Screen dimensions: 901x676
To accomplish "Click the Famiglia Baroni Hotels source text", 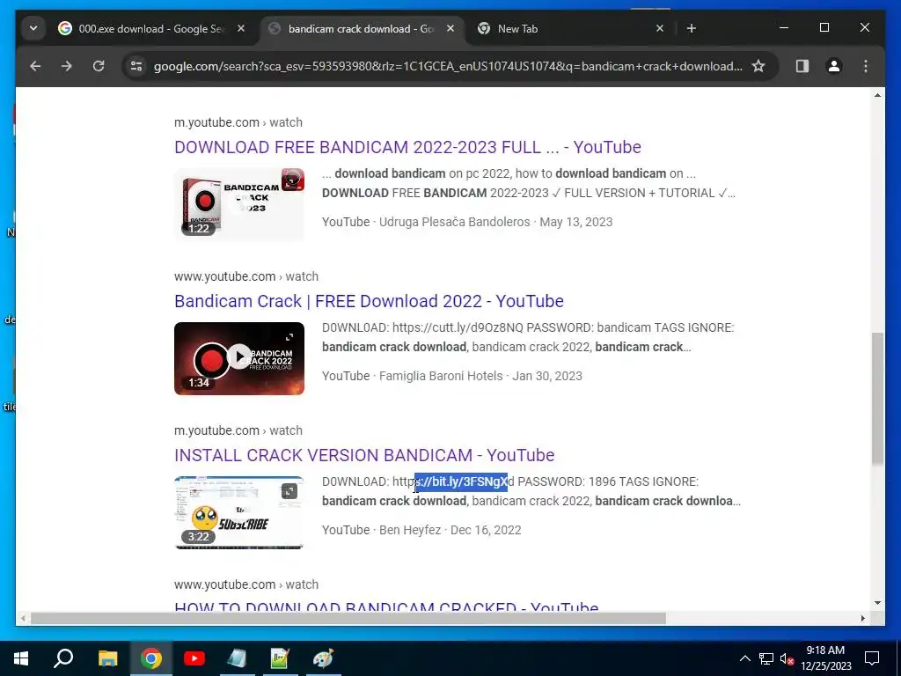I will tap(441, 376).
